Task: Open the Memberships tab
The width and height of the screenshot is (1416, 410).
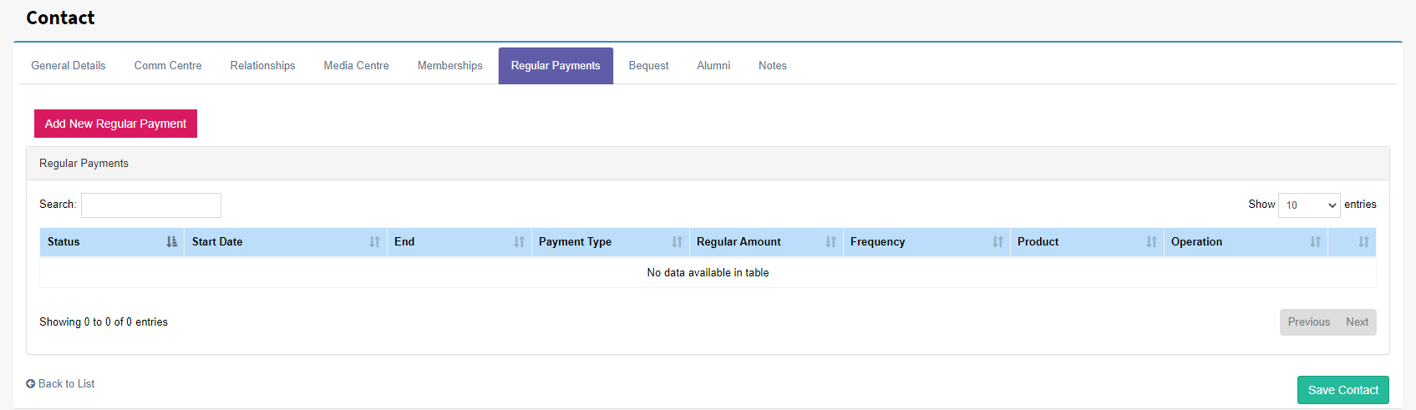Action: pyautogui.click(x=450, y=66)
